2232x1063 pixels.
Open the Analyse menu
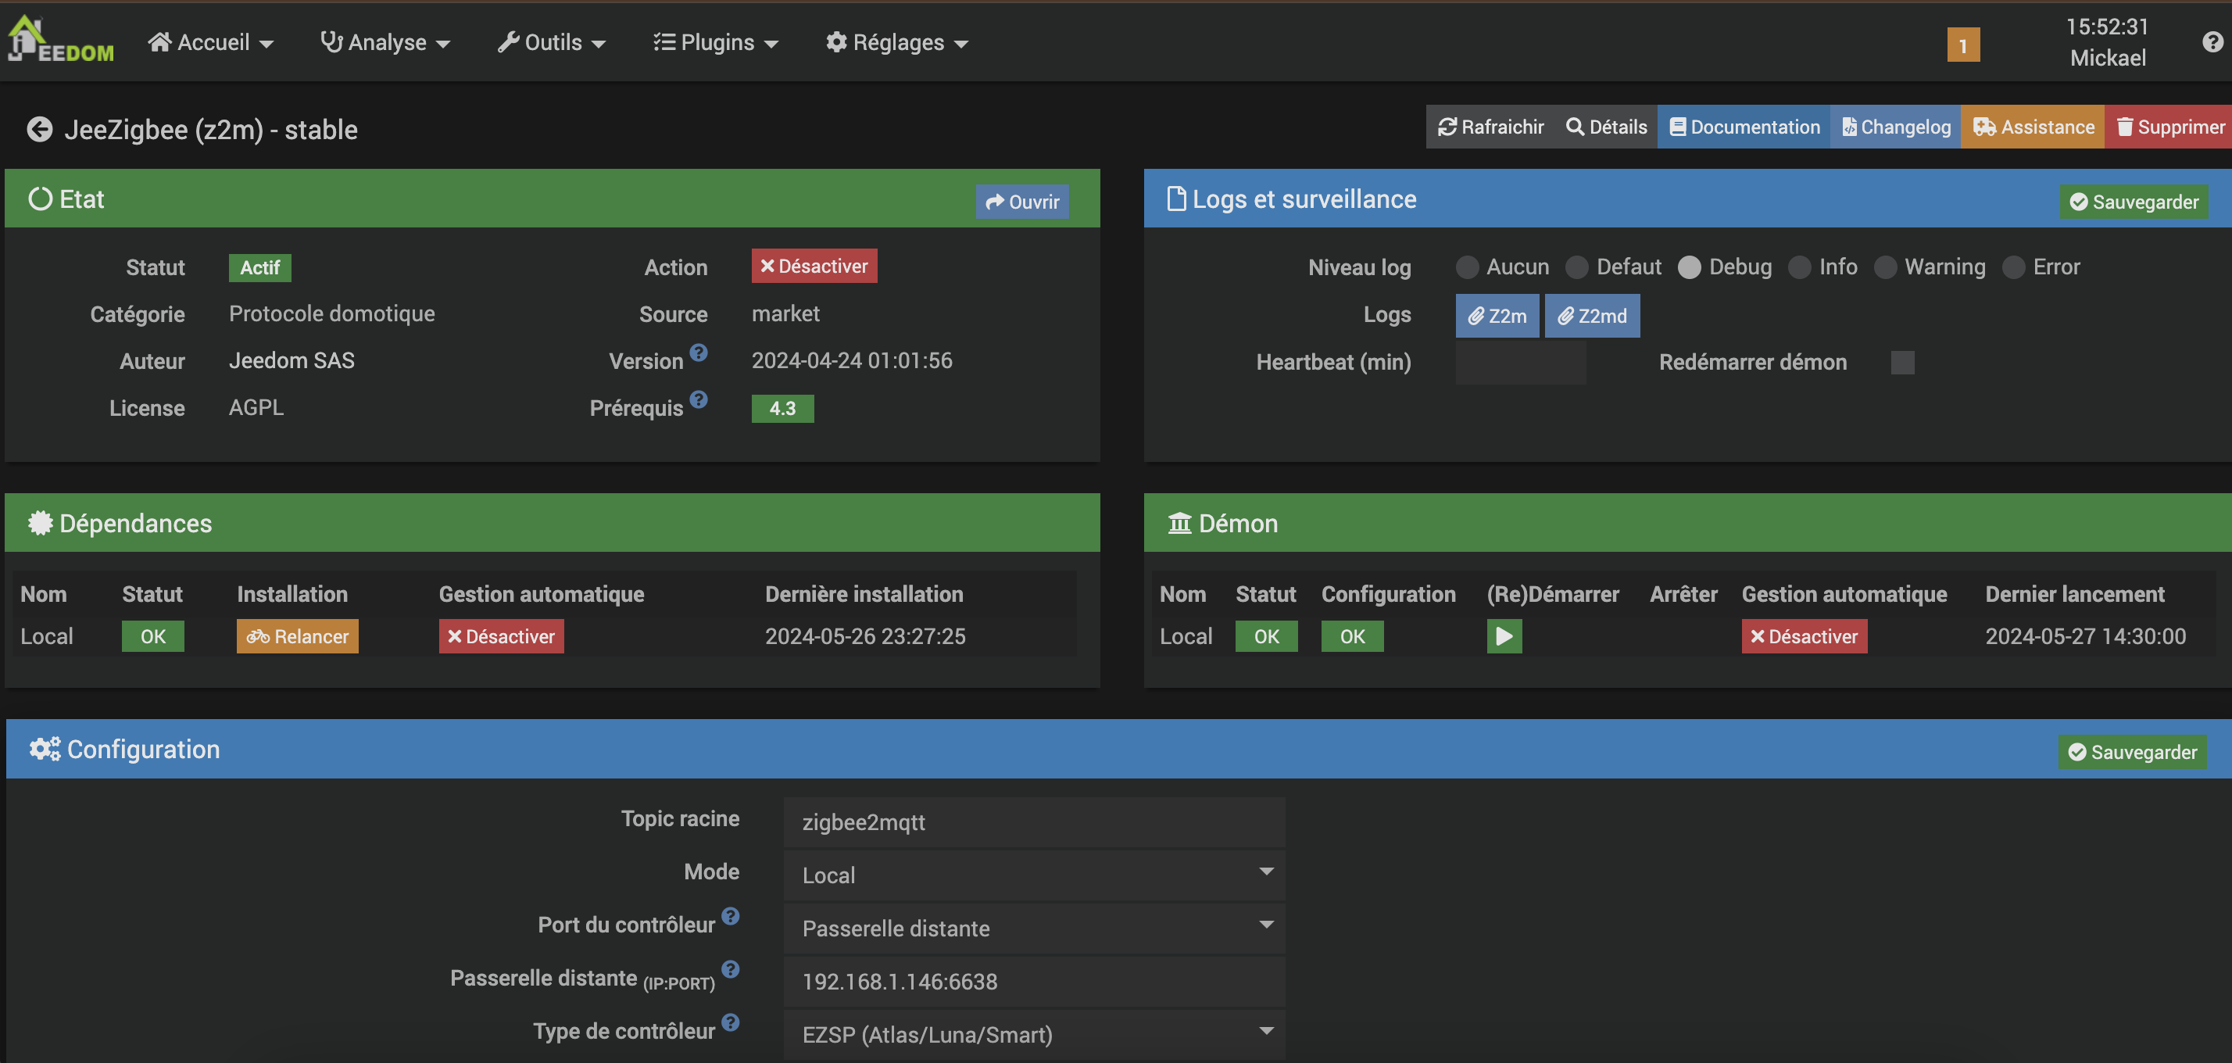(x=385, y=42)
